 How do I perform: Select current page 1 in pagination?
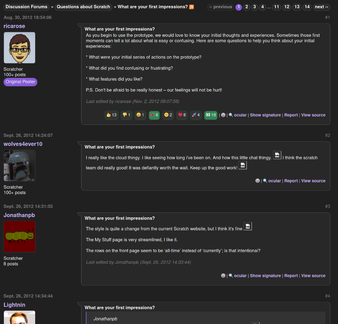point(239,7)
